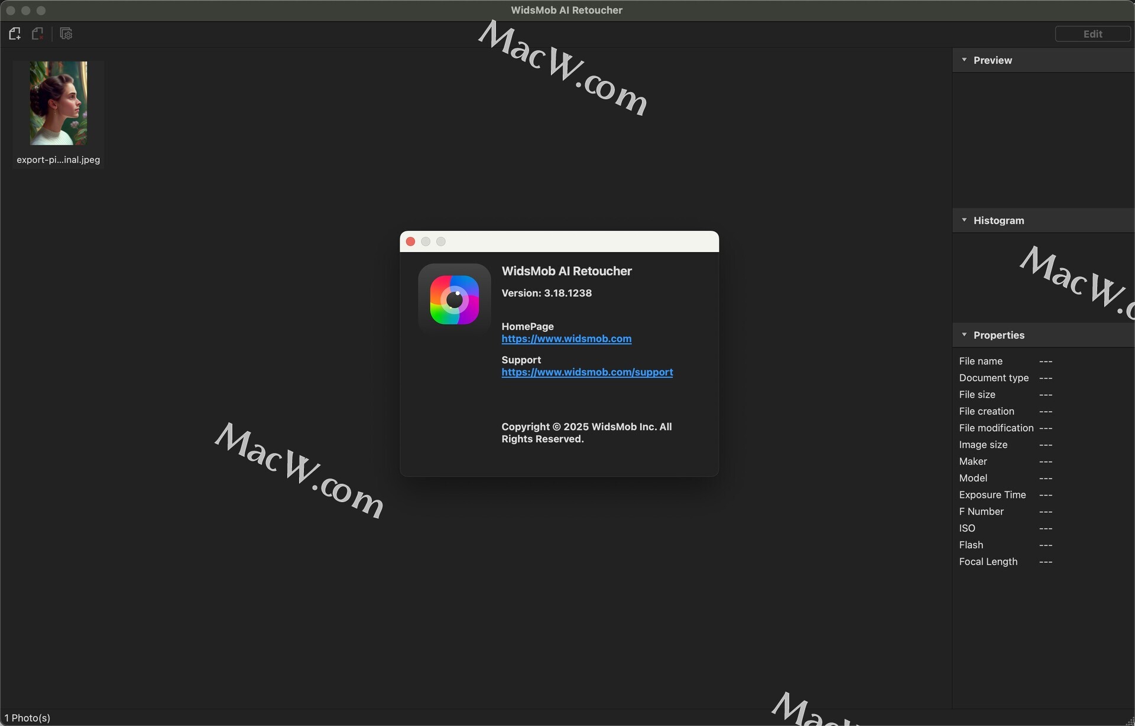Click the Histogram panel title
The height and width of the screenshot is (726, 1135).
[x=998, y=220]
